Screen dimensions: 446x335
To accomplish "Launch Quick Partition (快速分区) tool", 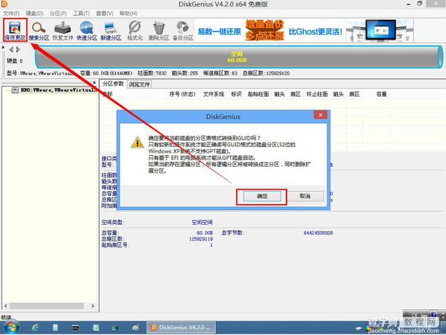I will click(x=87, y=30).
